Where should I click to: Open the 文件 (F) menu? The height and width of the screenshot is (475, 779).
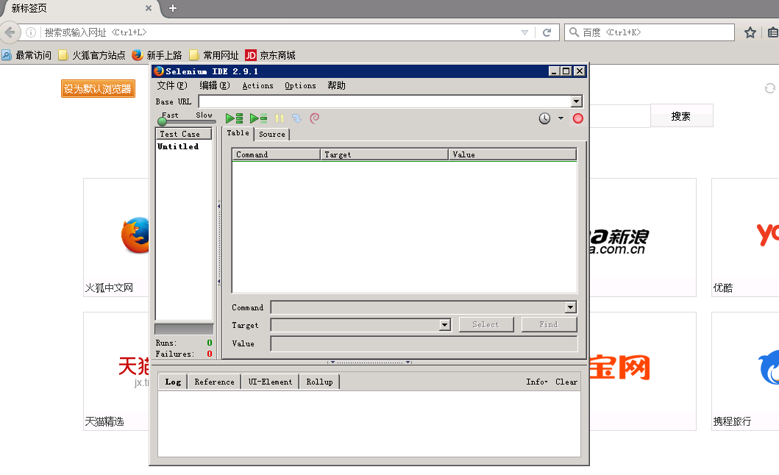pyautogui.click(x=172, y=85)
